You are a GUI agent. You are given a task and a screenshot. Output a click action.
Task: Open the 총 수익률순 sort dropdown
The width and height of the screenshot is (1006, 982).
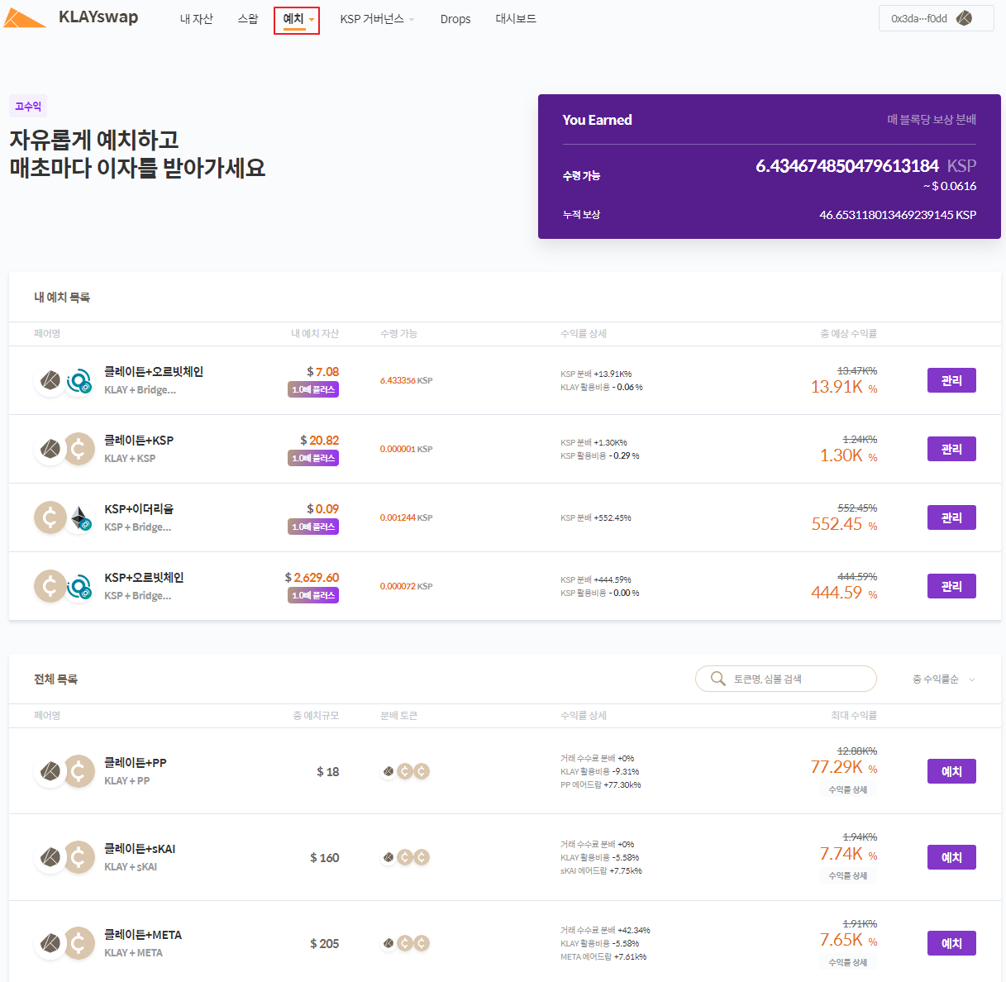click(943, 679)
